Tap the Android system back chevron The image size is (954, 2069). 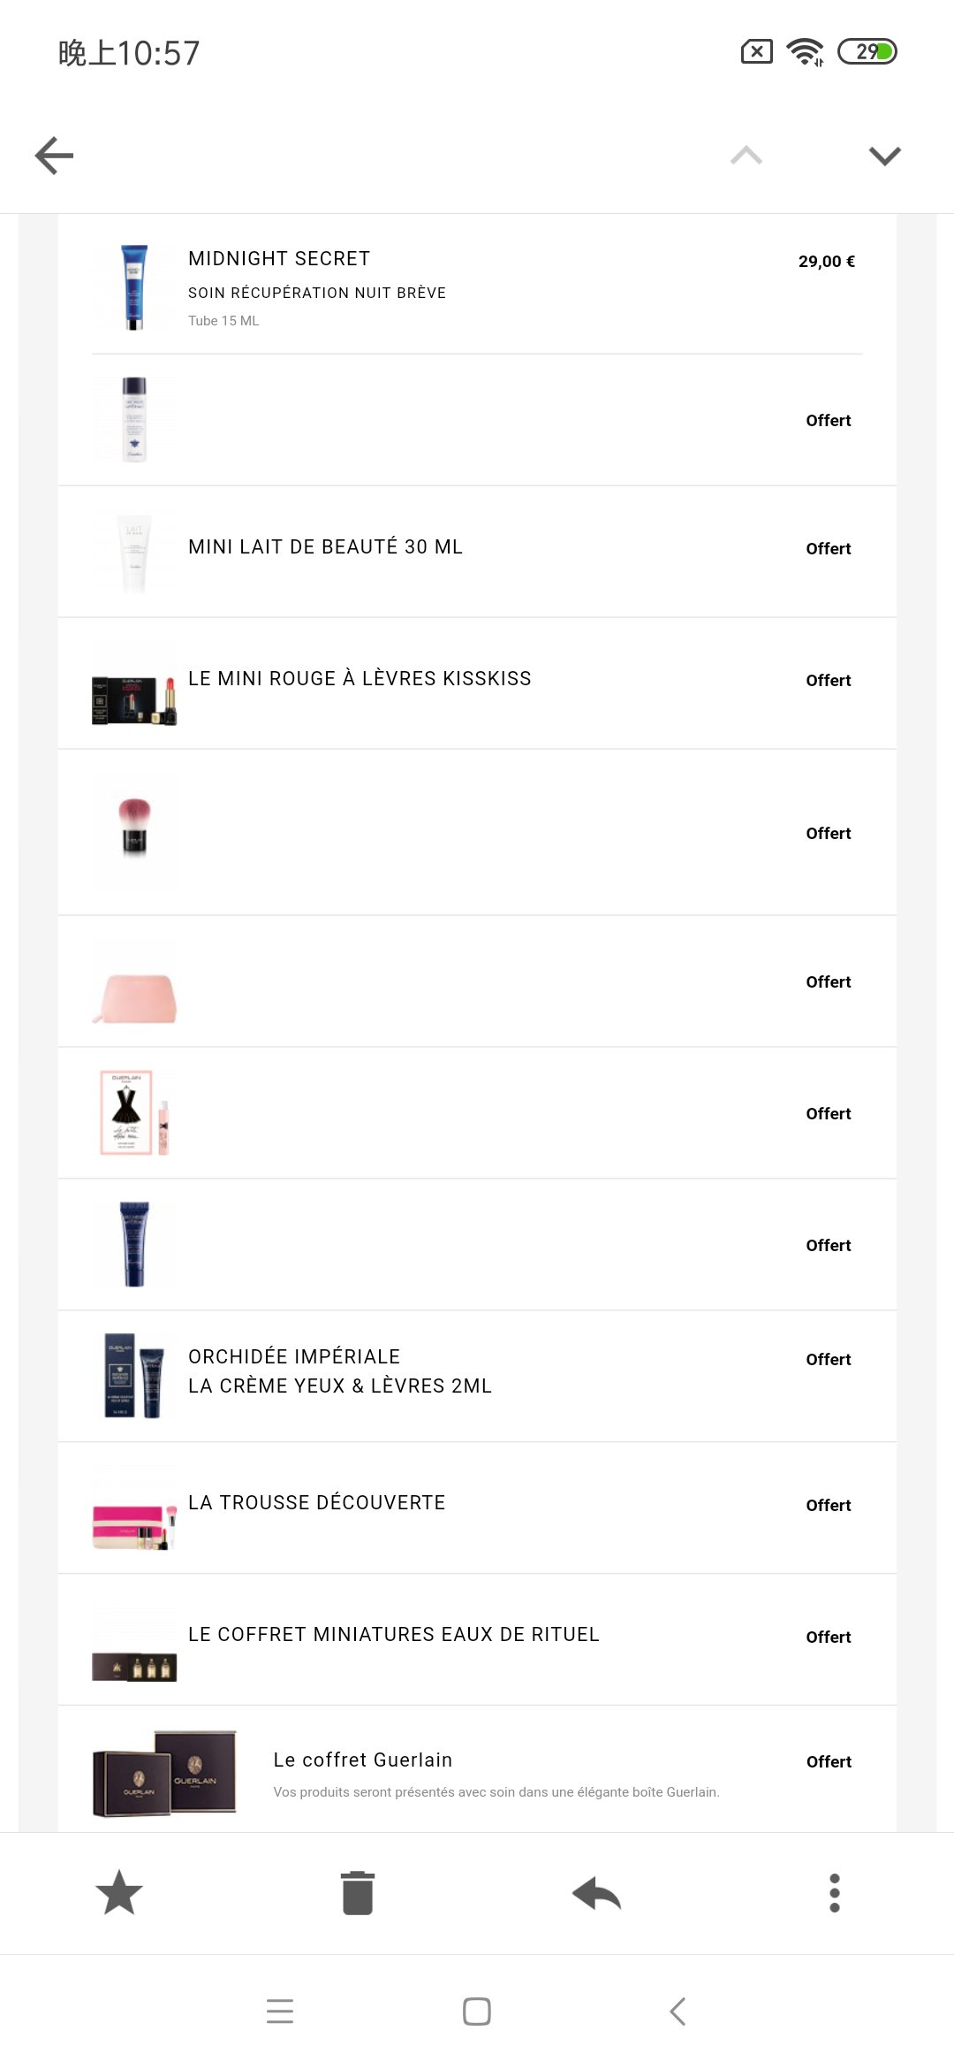[678, 2012]
